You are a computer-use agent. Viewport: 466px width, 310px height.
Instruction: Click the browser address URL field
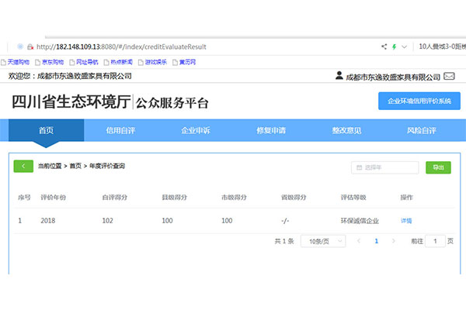coord(121,46)
